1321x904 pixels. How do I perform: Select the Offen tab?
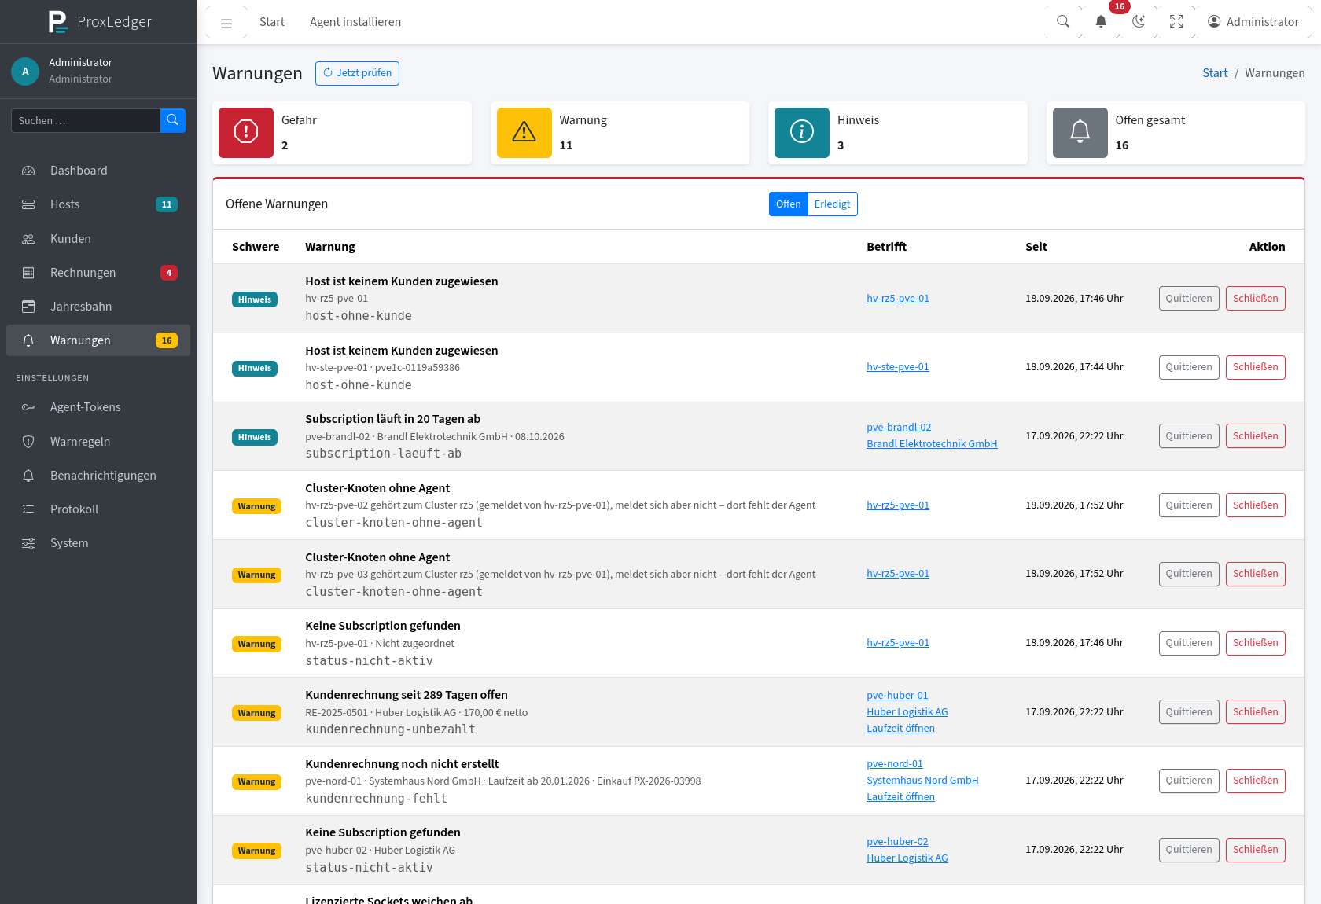pyautogui.click(x=788, y=204)
